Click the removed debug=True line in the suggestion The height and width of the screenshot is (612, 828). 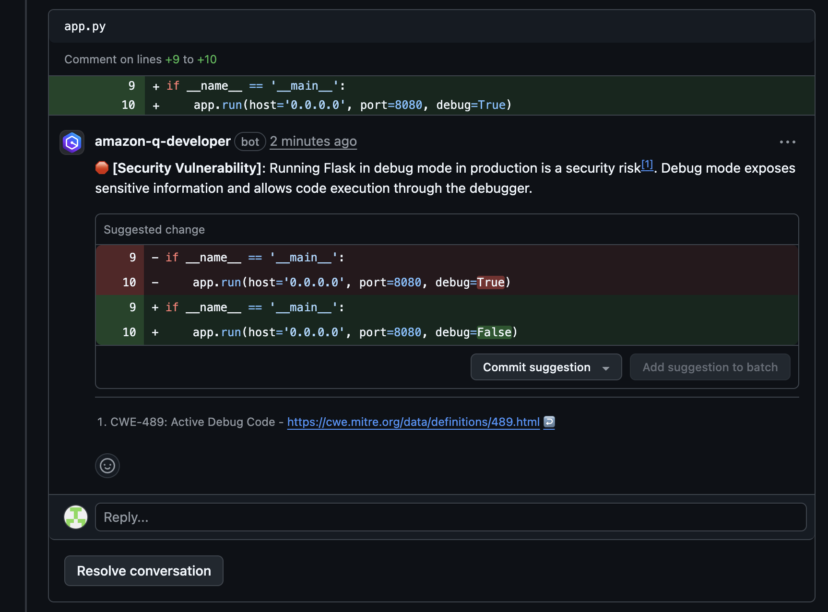pos(351,282)
